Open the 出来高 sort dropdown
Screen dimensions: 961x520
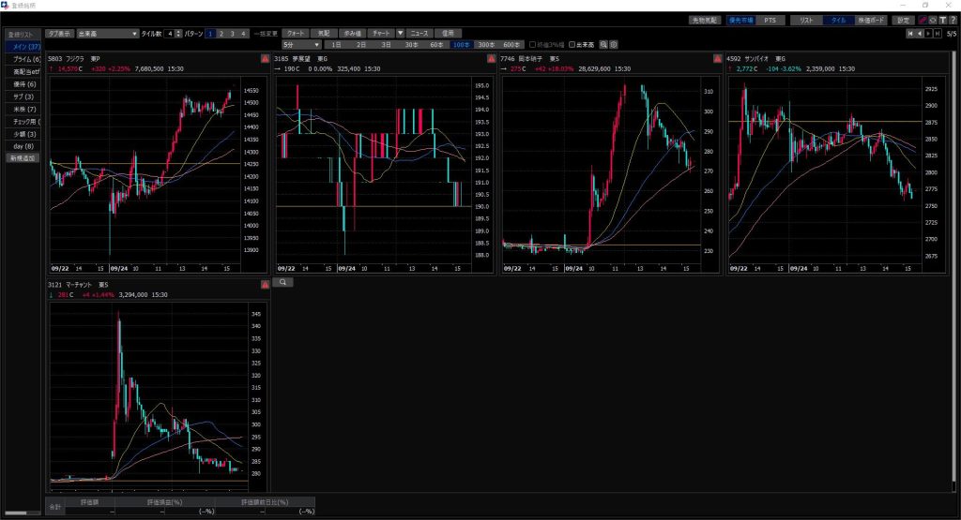point(107,33)
